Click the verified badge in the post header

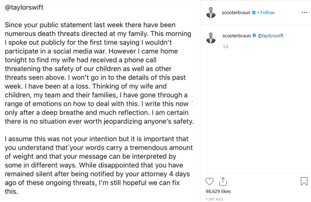(x=254, y=12)
